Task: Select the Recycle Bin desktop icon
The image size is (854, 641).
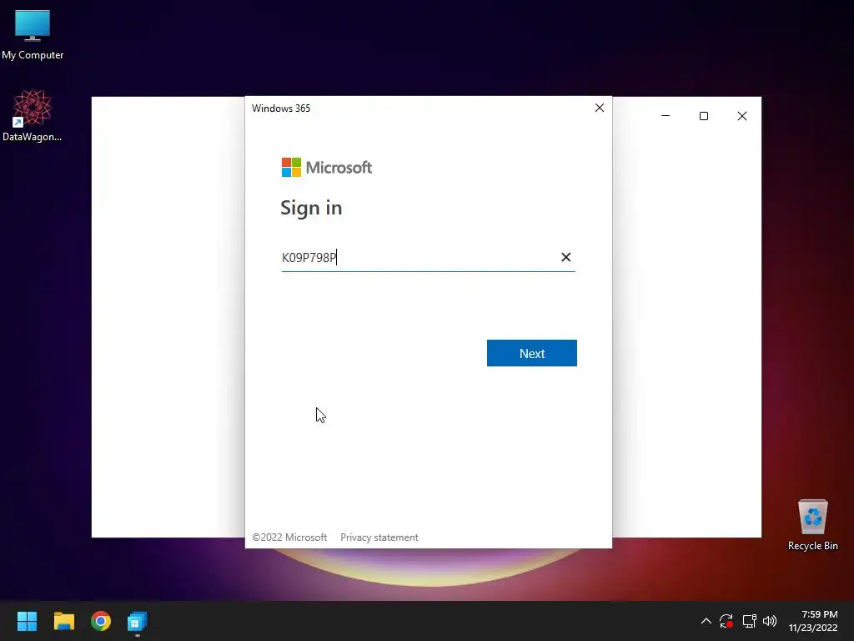Action: click(x=812, y=525)
